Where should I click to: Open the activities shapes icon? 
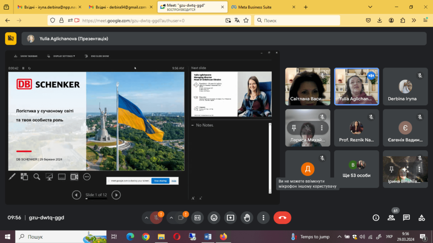422,218
